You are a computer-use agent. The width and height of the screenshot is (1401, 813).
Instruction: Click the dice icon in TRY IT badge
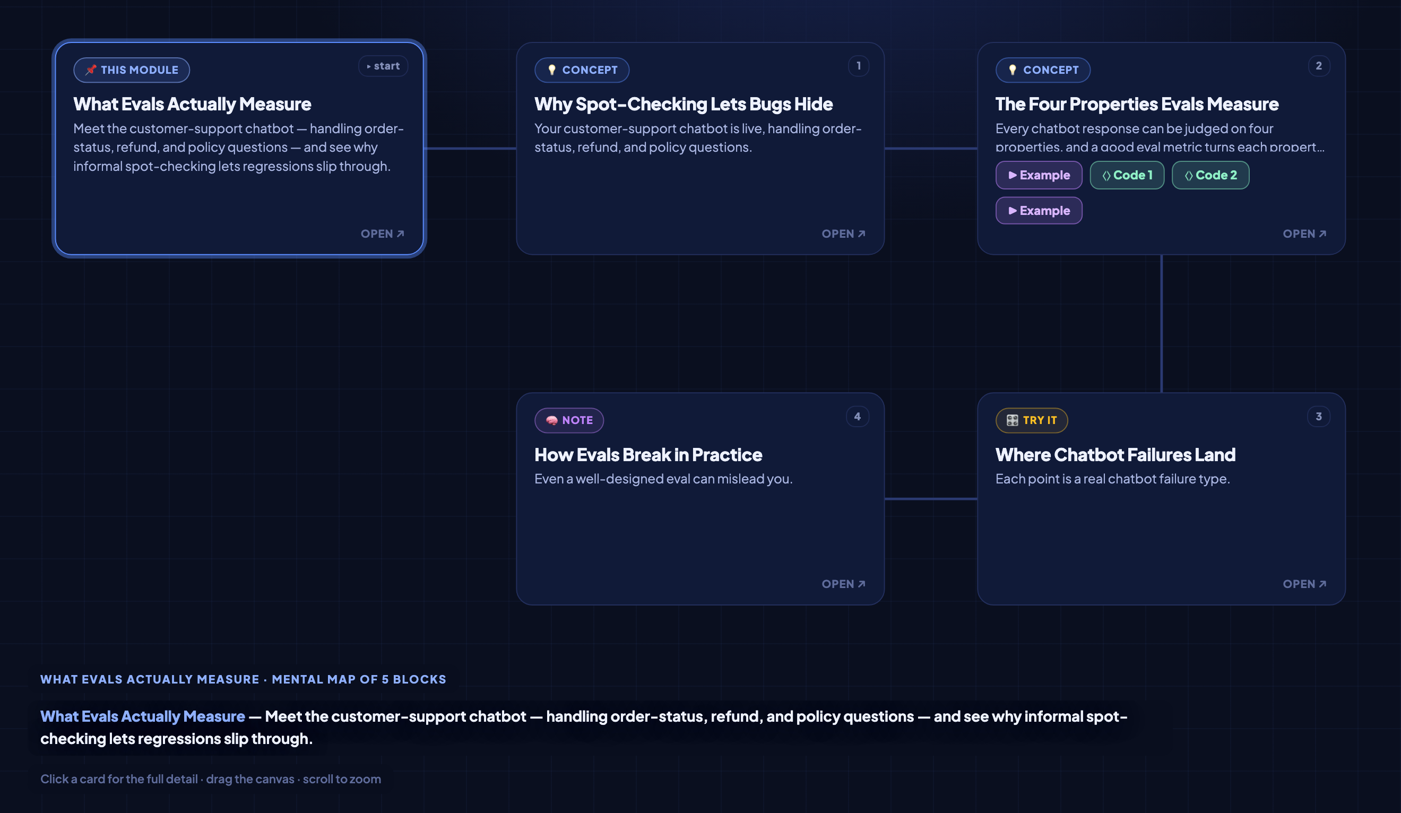(1013, 420)
